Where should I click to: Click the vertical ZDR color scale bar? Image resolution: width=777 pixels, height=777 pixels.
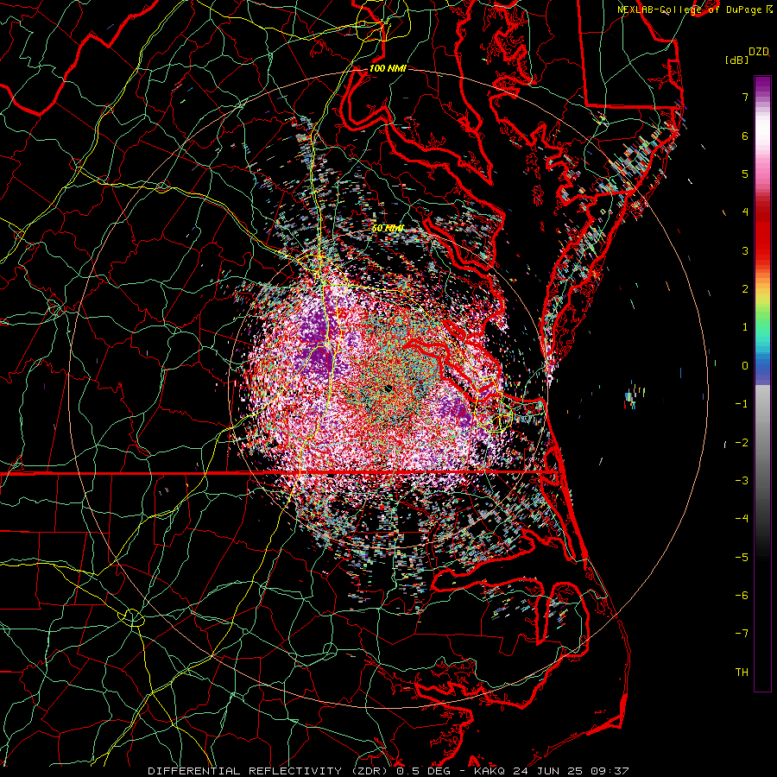coord(762,383)
